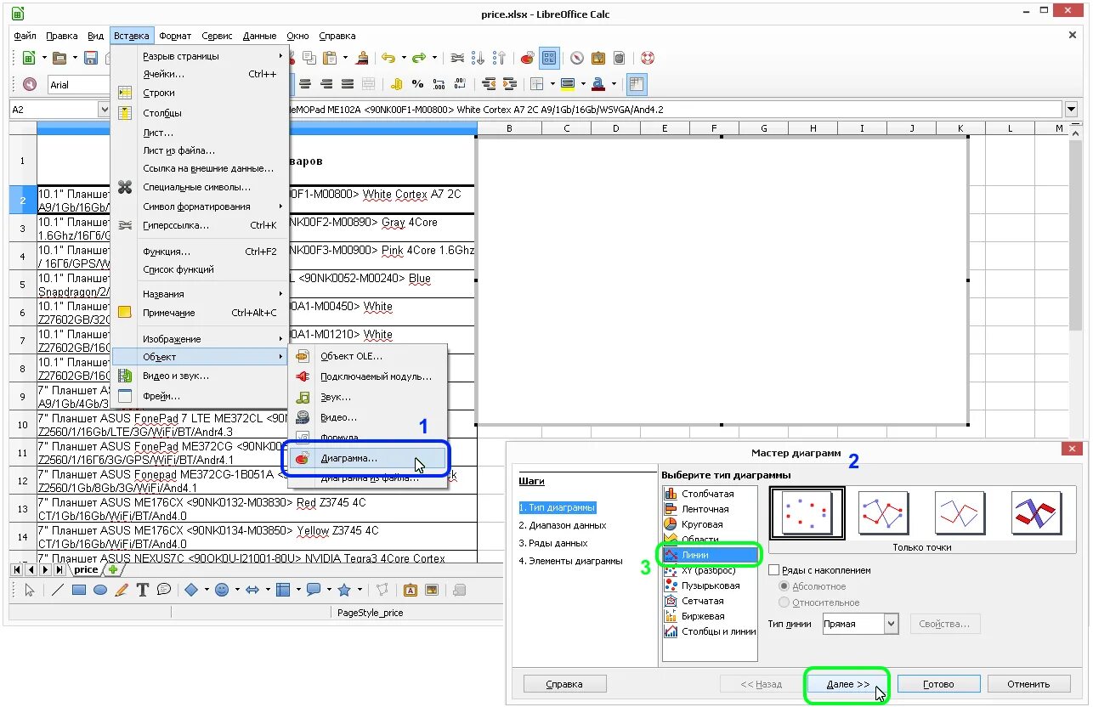1093x707 pixels.
Task: Click the Select arrow pointer tool
Action: (x=30, y=590)
